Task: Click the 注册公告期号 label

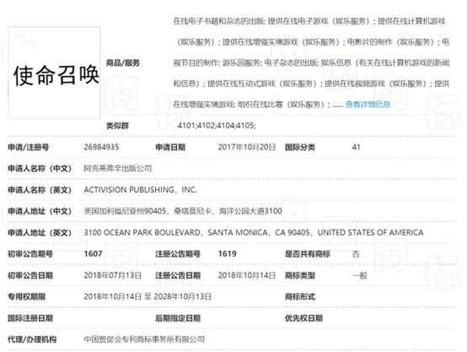Action: [178, 254]
